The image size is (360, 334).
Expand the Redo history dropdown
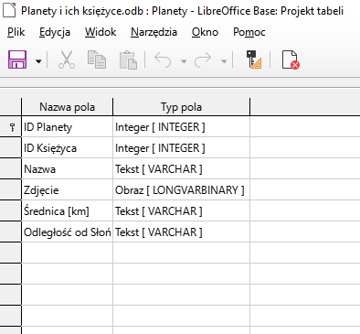tap(224, 61)
